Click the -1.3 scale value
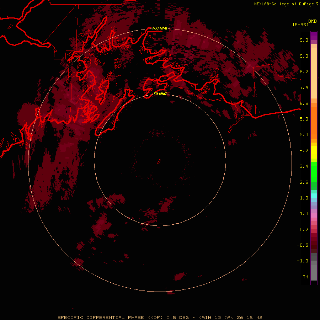Screen dimensions: 320x320 (x=303, y=261)
